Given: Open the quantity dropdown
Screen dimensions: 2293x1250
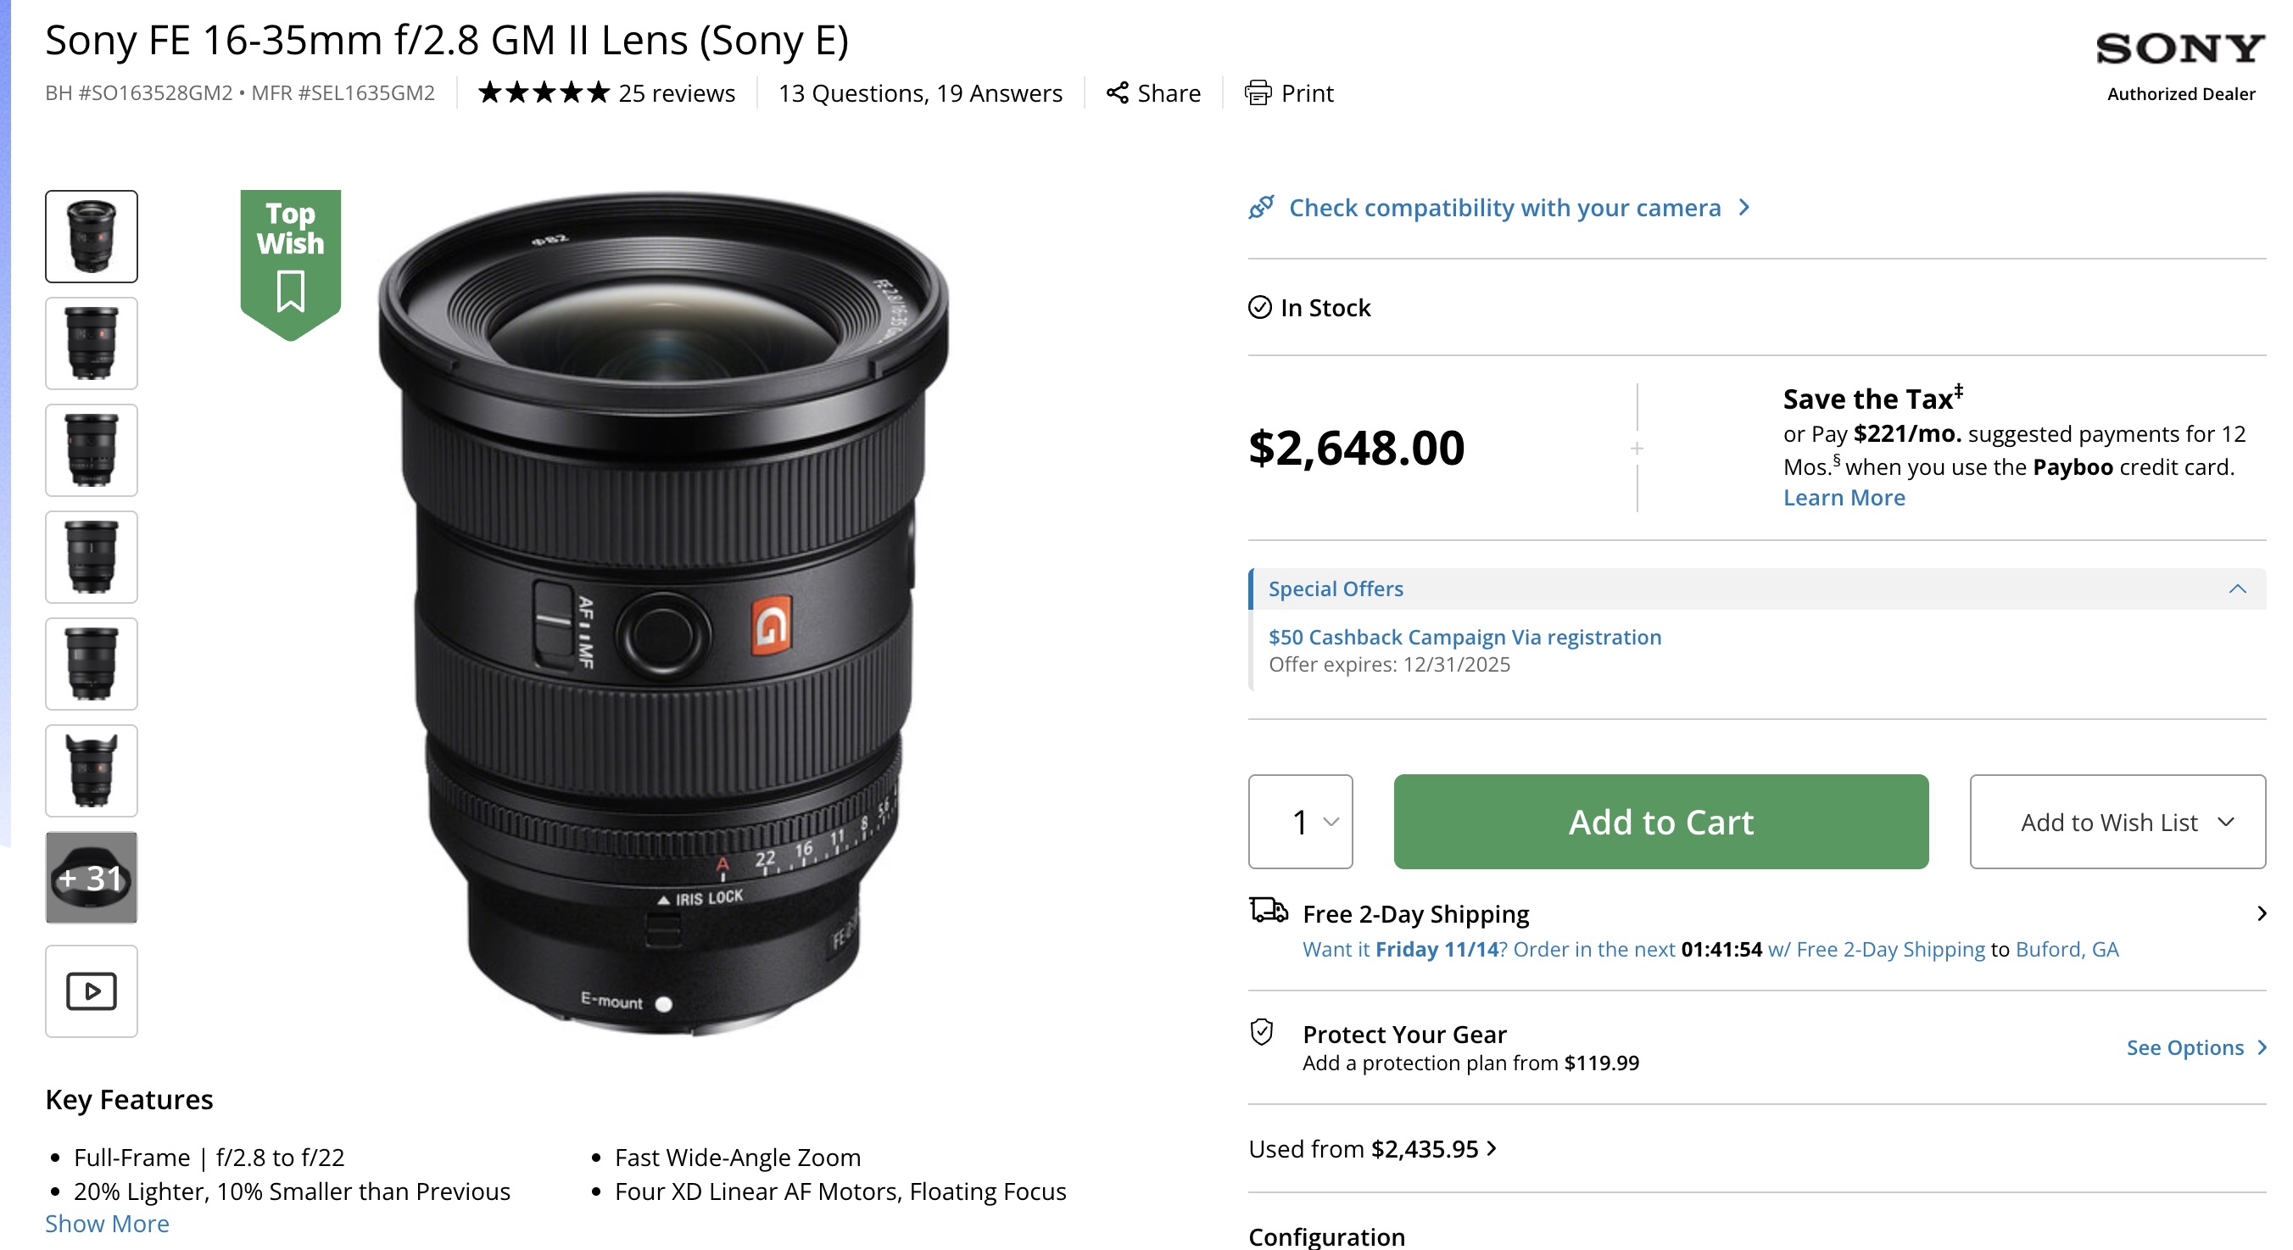Looking at the screenshot, I should [1301, 821].
